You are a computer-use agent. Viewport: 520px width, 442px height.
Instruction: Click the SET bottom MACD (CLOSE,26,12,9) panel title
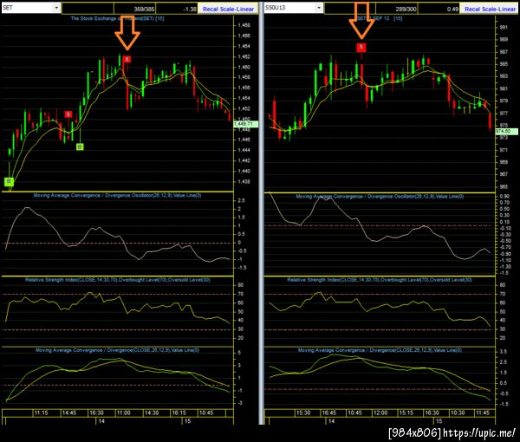click(117, 350)
